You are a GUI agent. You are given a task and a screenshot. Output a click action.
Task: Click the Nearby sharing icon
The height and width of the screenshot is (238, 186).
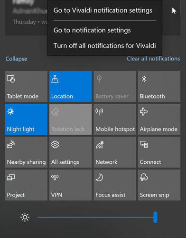[11, 144]
